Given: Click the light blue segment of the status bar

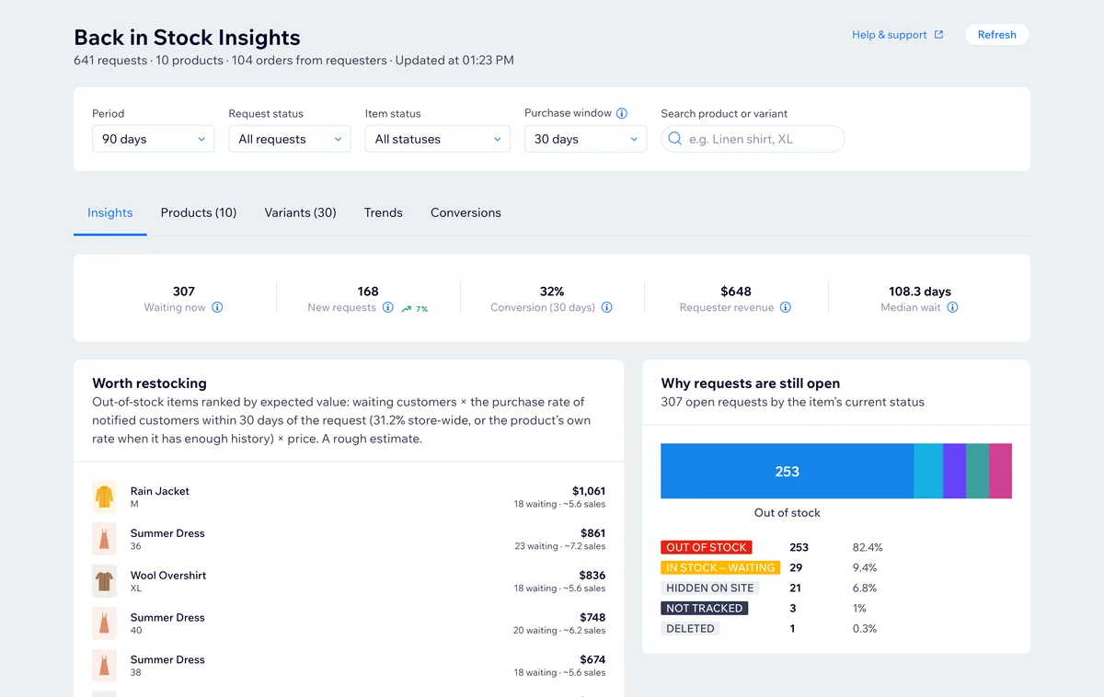Looking at the screenshot, I should 928,471.
